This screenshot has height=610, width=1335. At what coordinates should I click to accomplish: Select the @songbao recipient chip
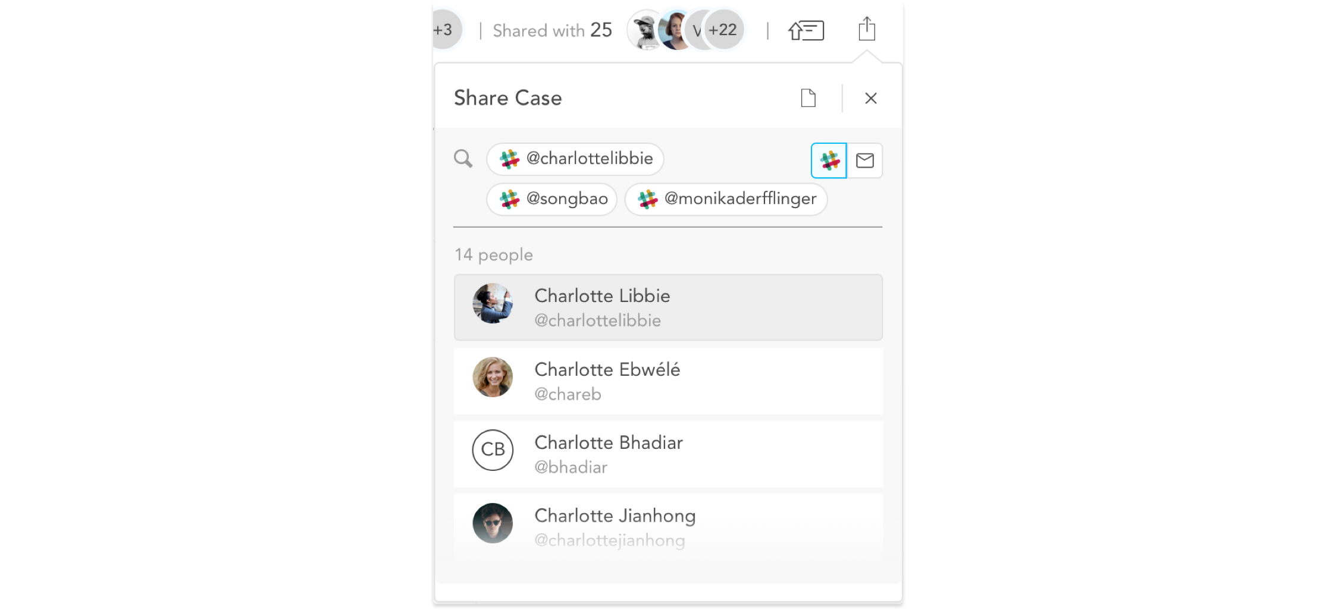point(552,199)
